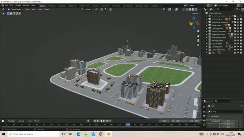
Task: Open the timeline Marker menu
Action: 37,121
